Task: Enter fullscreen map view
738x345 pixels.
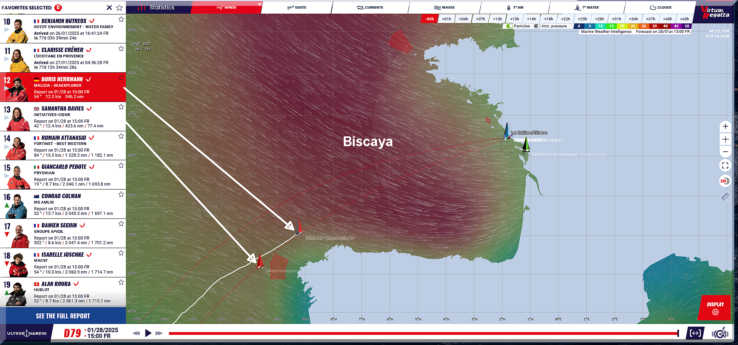Action: tap(725, 166)
